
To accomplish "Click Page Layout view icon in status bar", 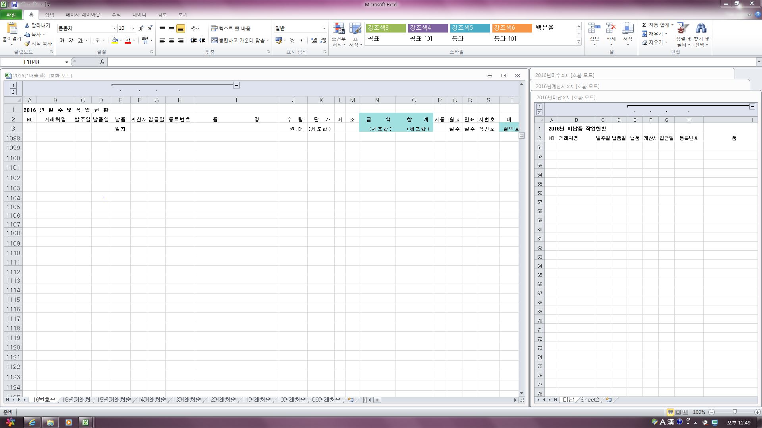I will 678,412.
